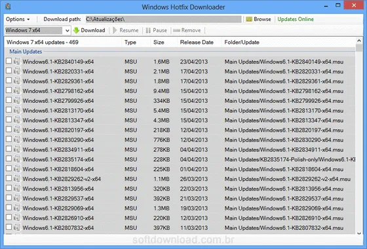Click the application icon in the title bar
Screen dimensions: 367x249
[8, 7]
